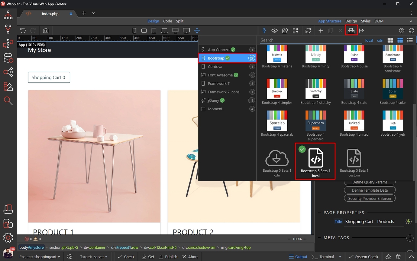Click the Publish button
The height and width of the screenshot is (261, 417).
pyautogui.click(x=168, y=256)
